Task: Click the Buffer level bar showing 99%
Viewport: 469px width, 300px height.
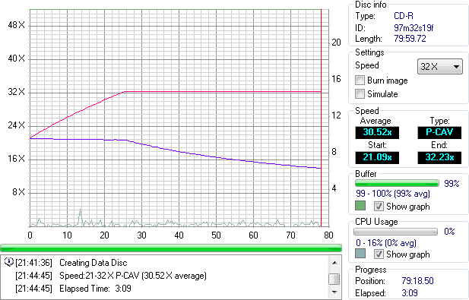Action: tap(397, 183)
